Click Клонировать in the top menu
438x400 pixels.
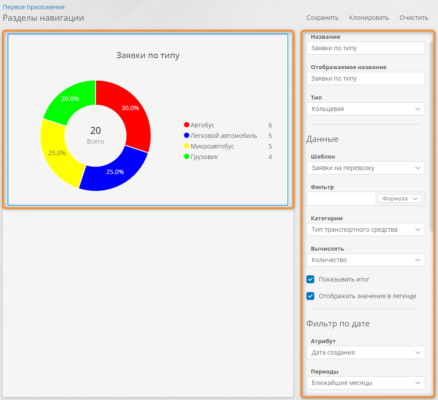pos(369,18)
